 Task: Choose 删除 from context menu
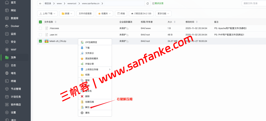[95, 96]
